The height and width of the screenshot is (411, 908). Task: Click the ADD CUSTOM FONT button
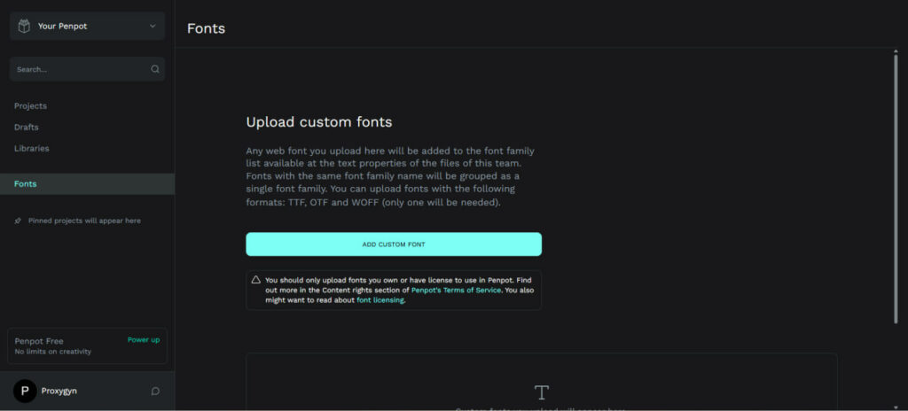point(394,244)
